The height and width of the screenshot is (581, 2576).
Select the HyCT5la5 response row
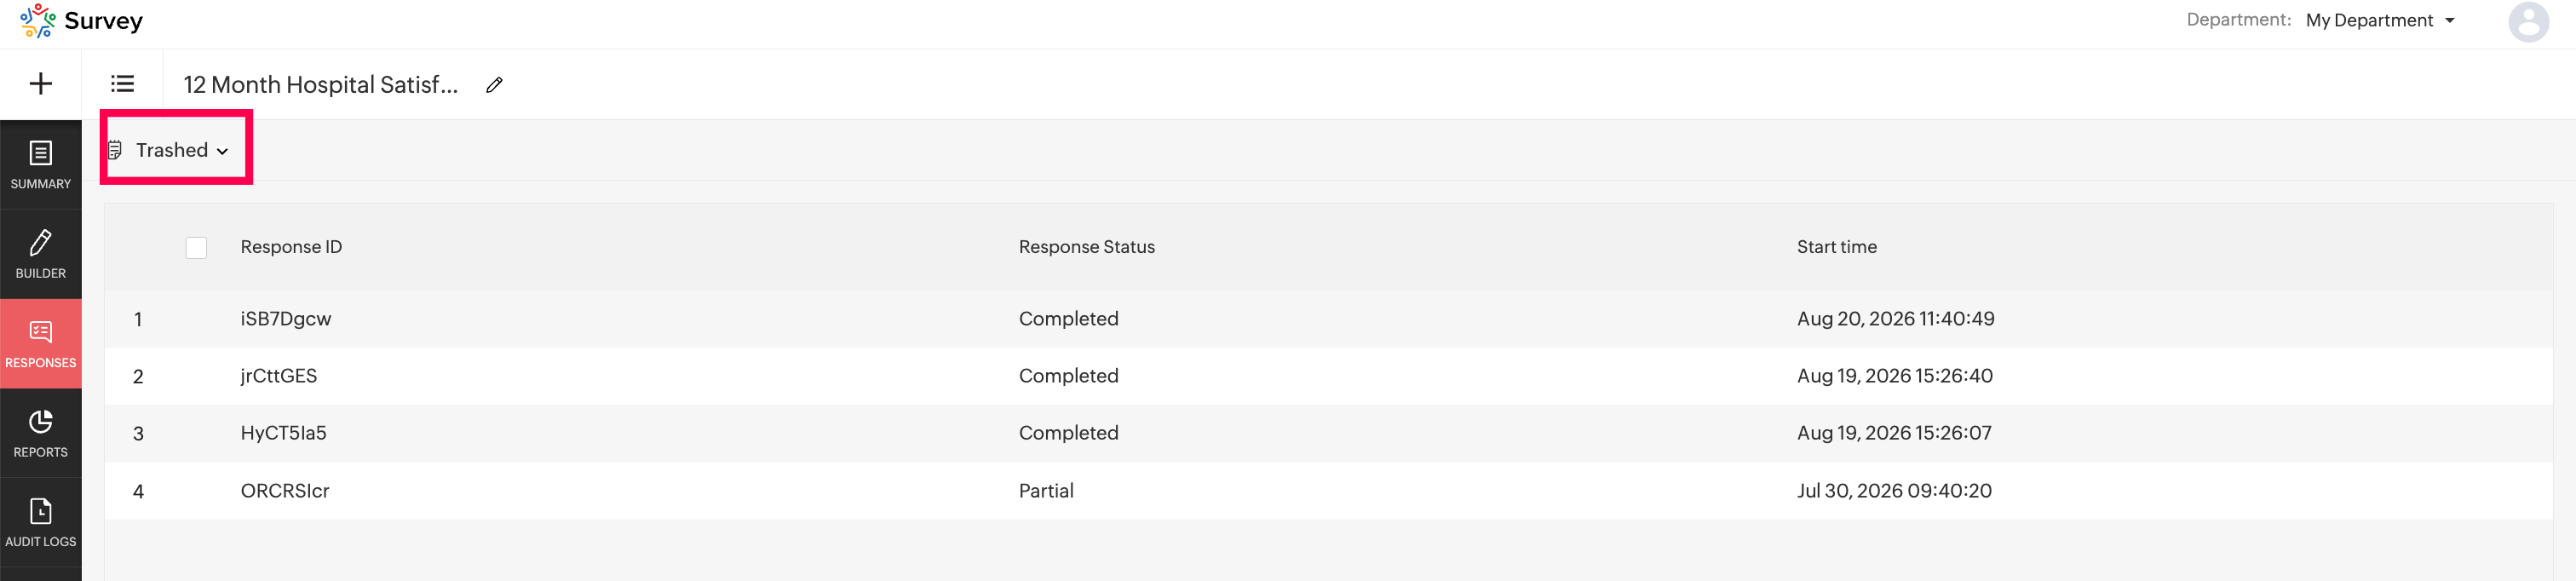point(1328,433)
